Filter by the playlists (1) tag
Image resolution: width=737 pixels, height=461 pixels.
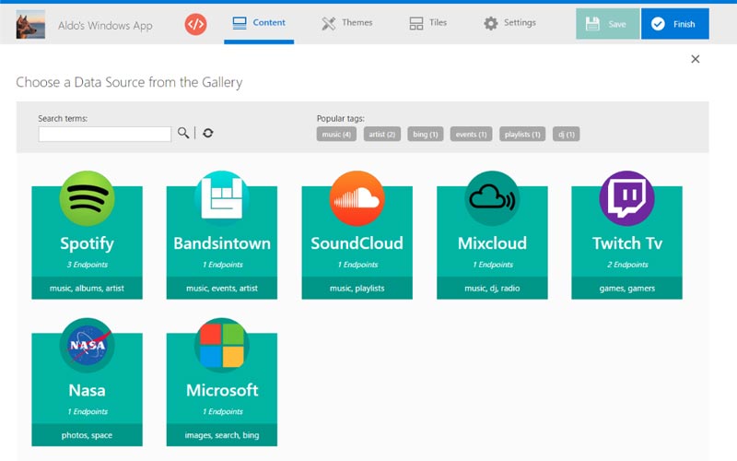point(522,134)
